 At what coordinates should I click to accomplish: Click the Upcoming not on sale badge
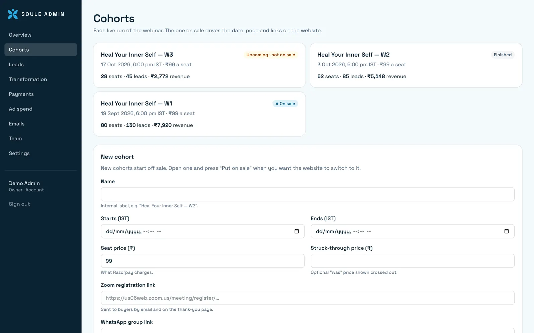click(271, 55)
